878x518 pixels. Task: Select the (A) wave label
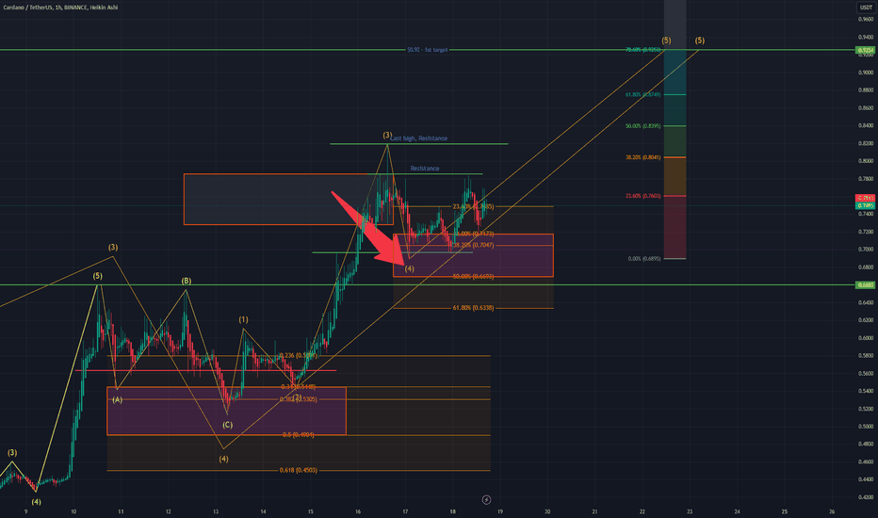pos(117,400)
